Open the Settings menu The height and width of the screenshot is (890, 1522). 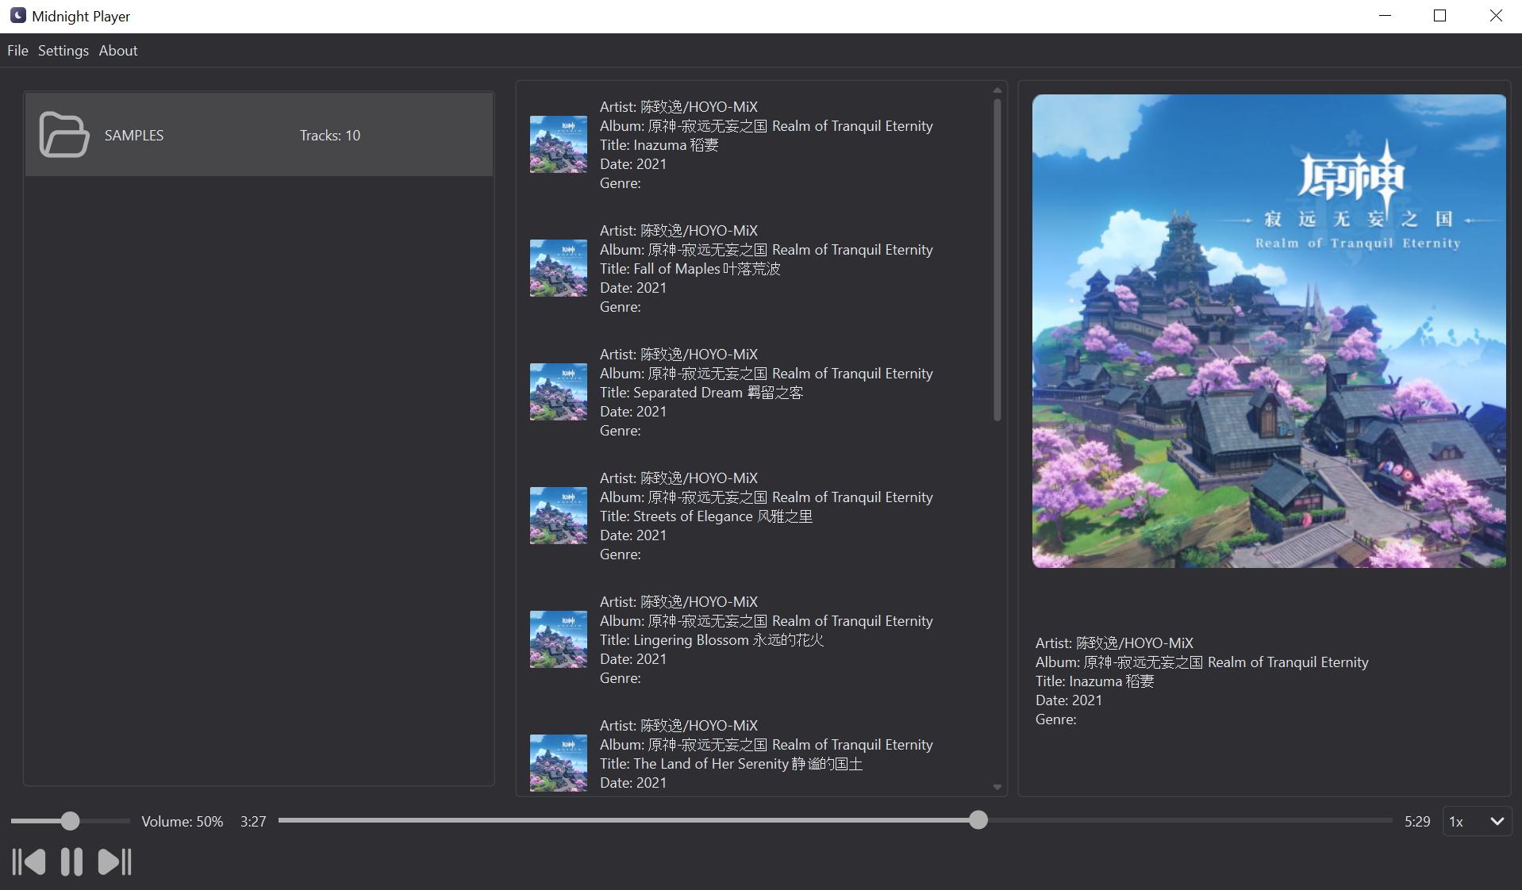click(x=63, y=51)
